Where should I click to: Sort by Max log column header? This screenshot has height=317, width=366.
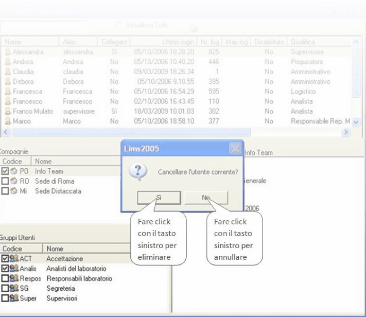click(x=236, y=42)
